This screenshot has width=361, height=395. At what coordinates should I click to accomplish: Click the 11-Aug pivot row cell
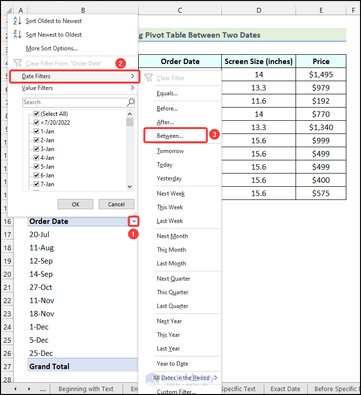(83, 248)
